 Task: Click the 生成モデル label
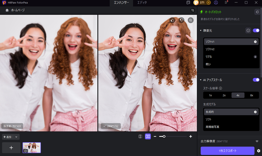point(210,104)
